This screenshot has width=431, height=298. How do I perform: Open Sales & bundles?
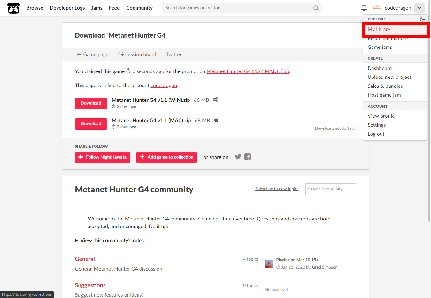point(395,86)
